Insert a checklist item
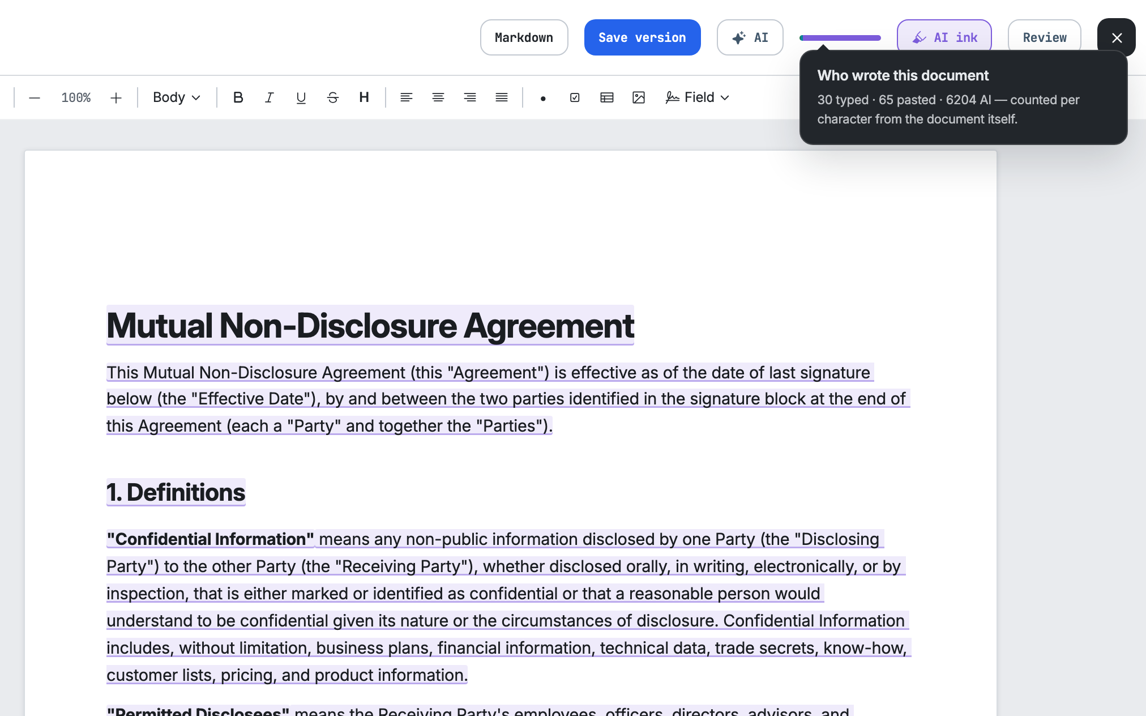Image resolution: width=1146 pixels, height=716 pixels. (x=575, y=97)
